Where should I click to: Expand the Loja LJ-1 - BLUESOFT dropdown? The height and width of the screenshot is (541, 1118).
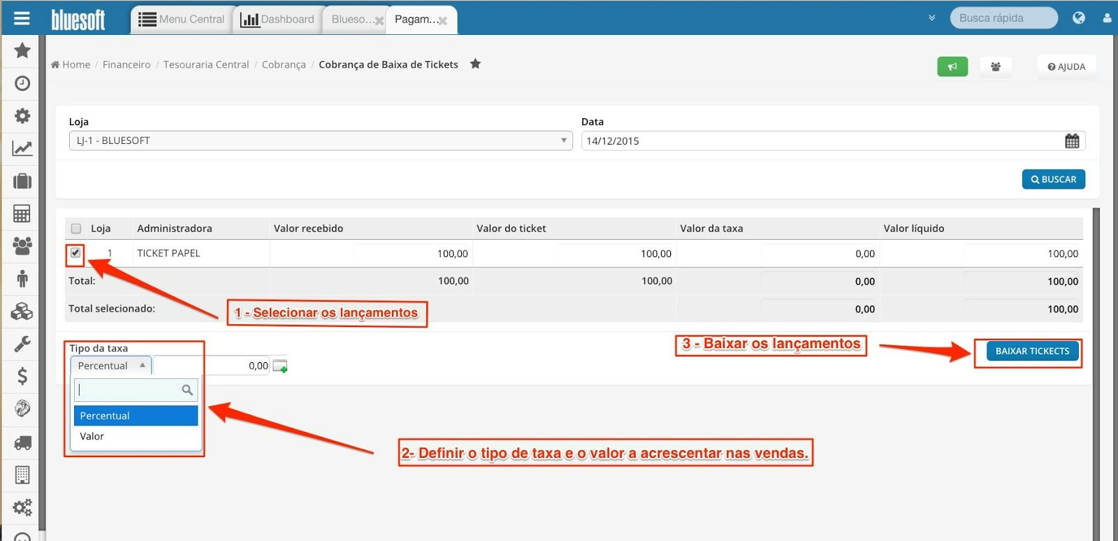320,140
